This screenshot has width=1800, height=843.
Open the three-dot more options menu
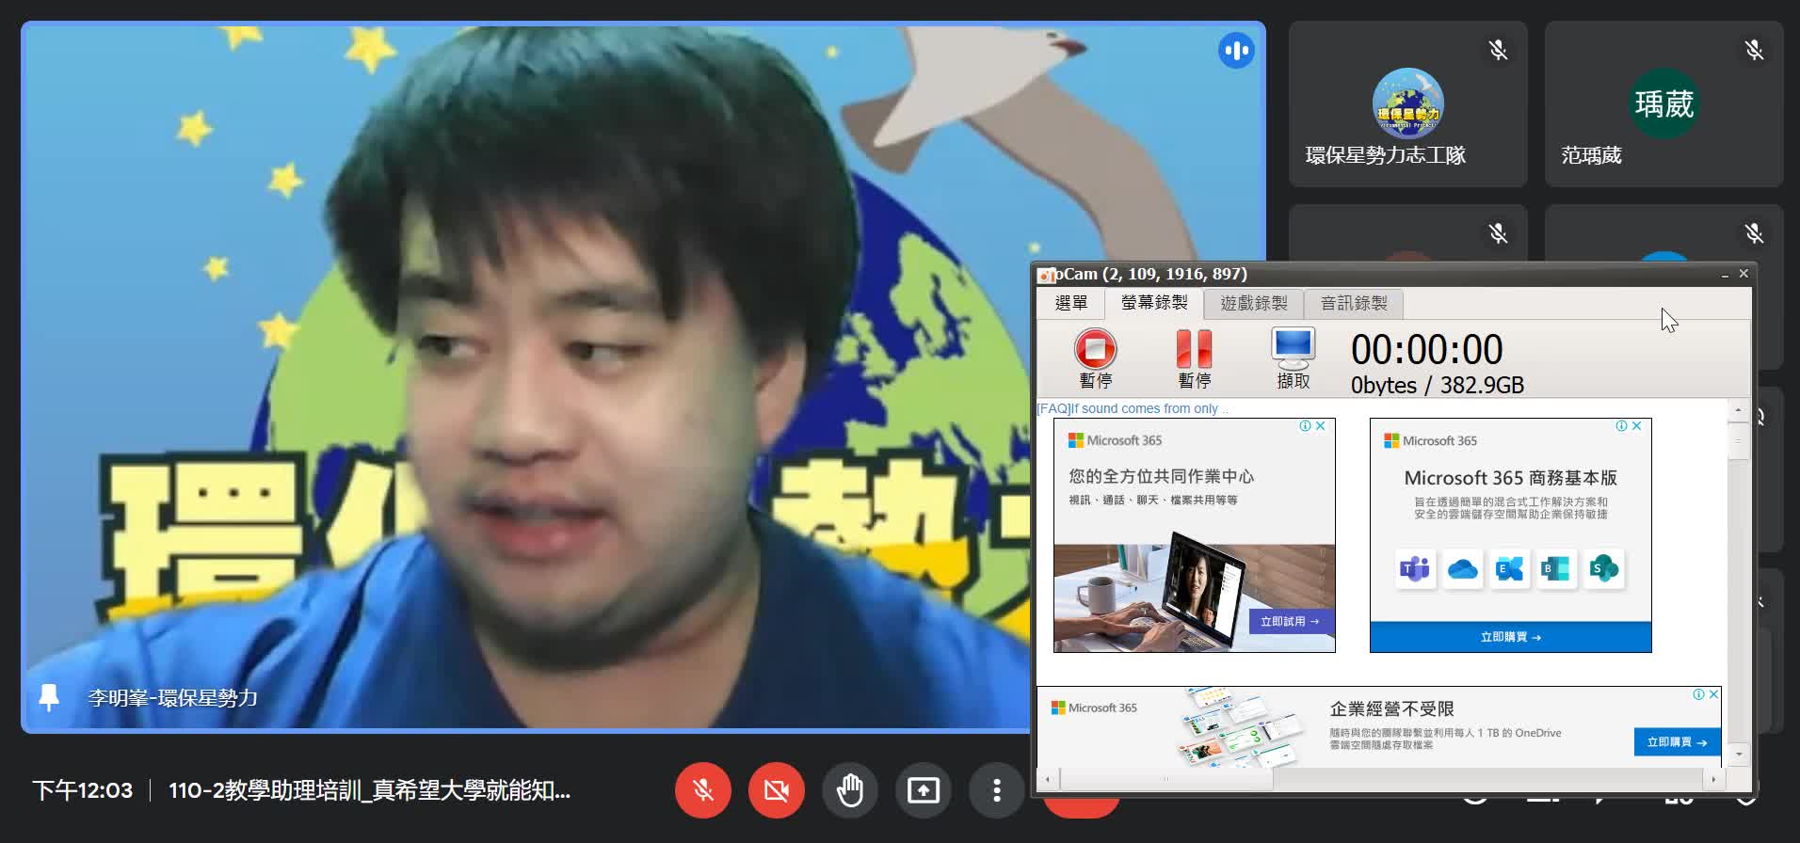[x=996, y=790]
